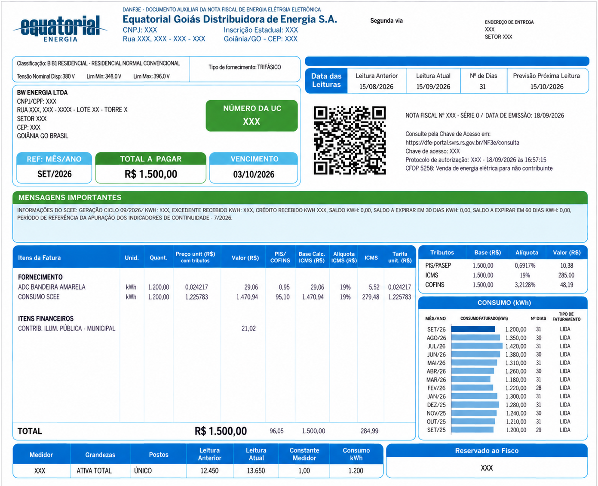This screenshot has width=598, height=486.
Task: Click meter Leitura Atual value 13.650
Action: (256, 471)
